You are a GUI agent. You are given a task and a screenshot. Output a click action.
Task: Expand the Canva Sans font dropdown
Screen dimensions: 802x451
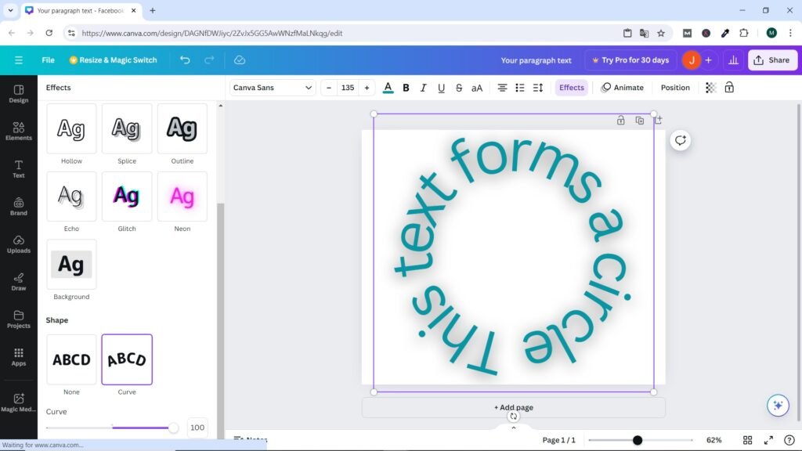[x=273, y=88]
